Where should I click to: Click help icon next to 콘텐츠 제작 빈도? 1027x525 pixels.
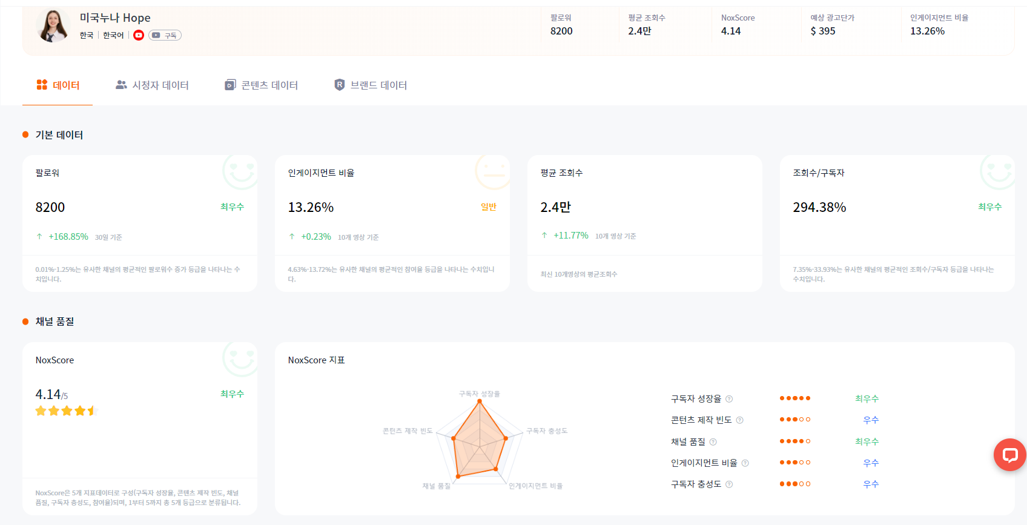click(739, 420)
